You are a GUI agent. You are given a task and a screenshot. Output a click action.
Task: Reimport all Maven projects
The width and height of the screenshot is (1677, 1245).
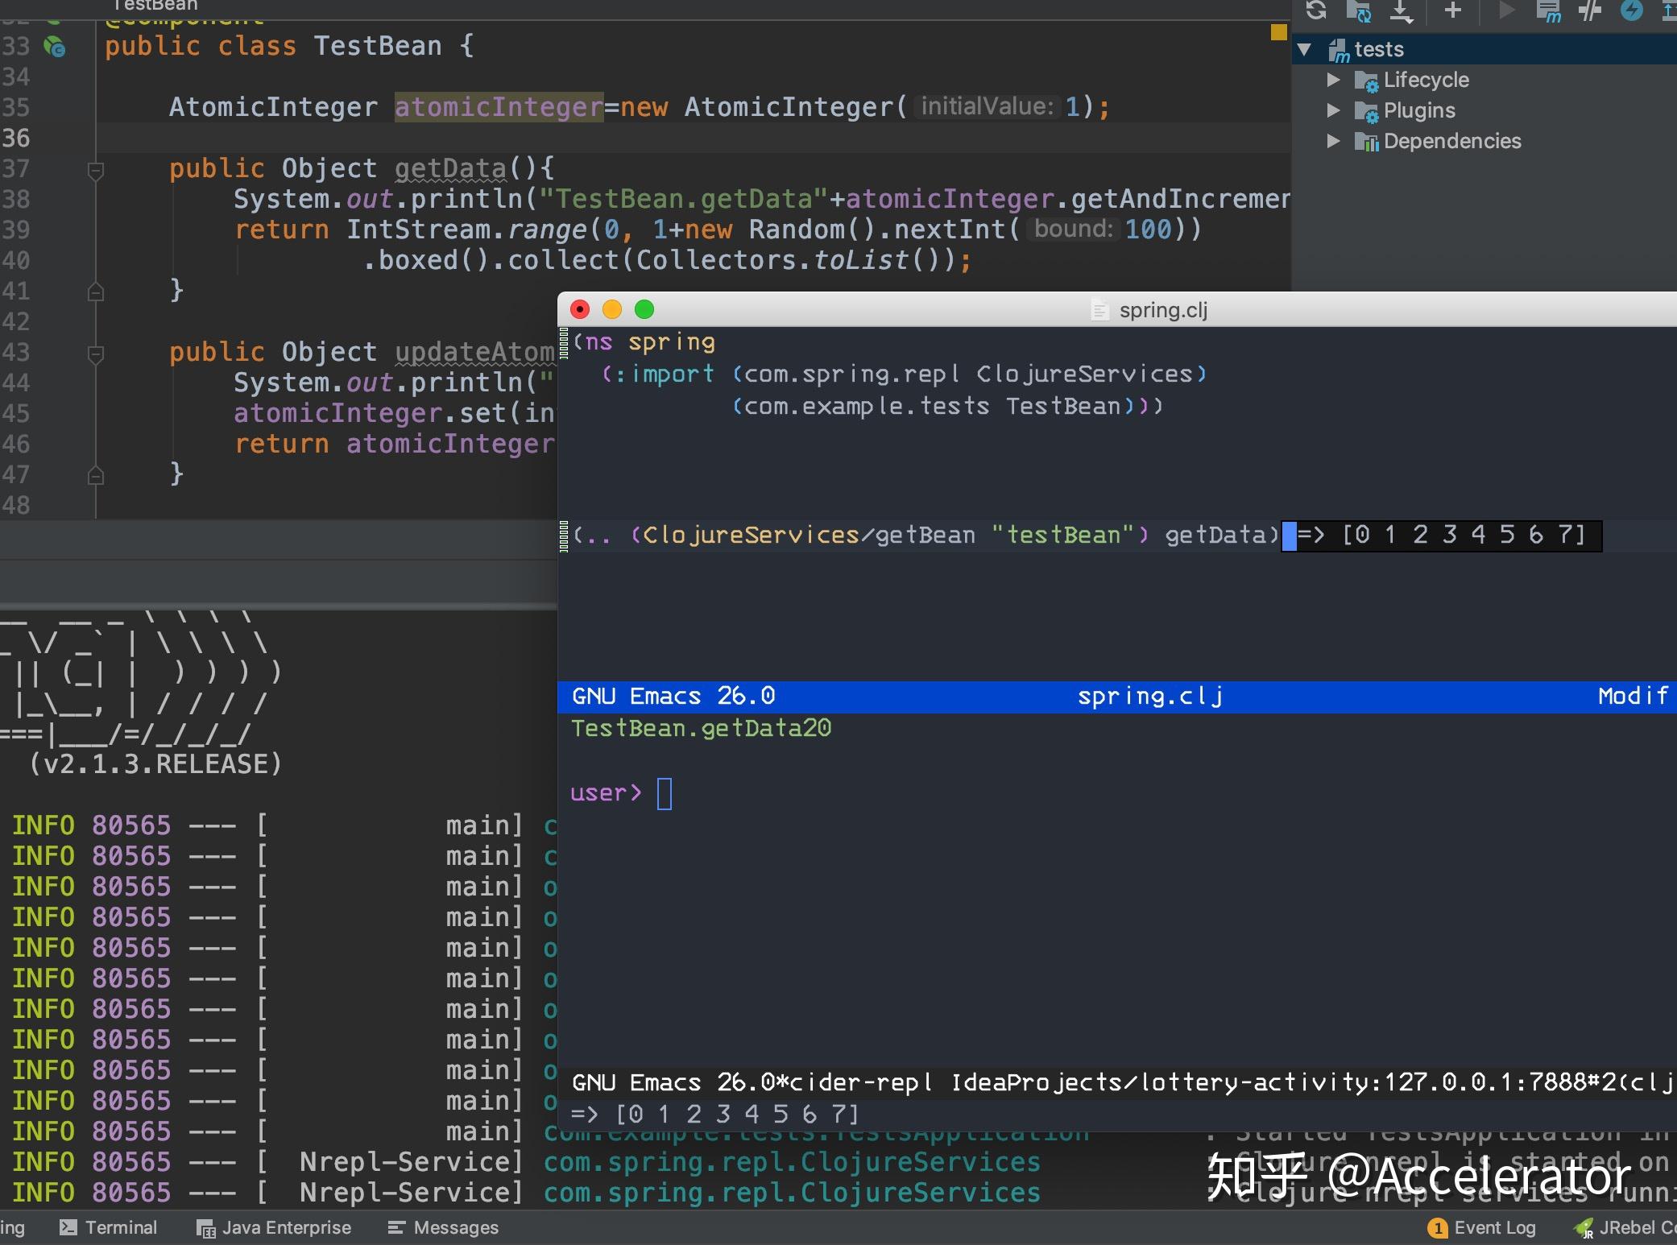click(1317, 11)
